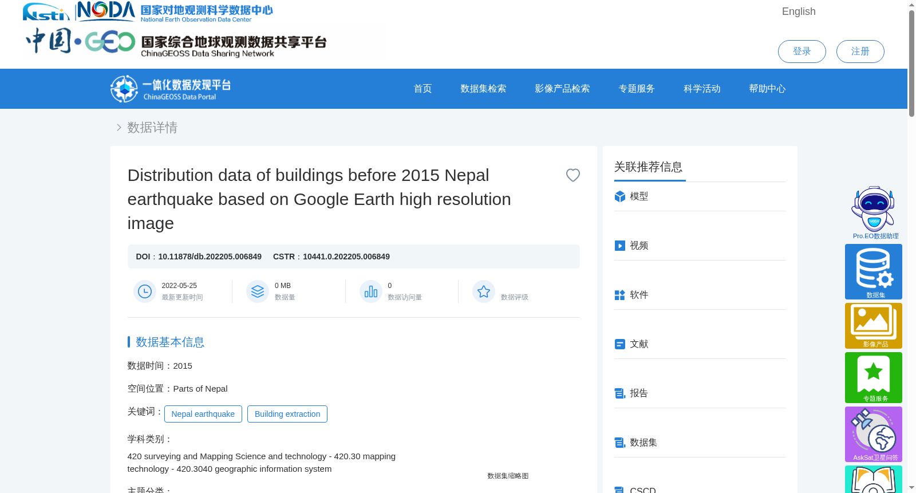This screenshot has height=493, width=916.
Task: Open the 专题服务 star sidebar icon
Action: pos(874,377)
